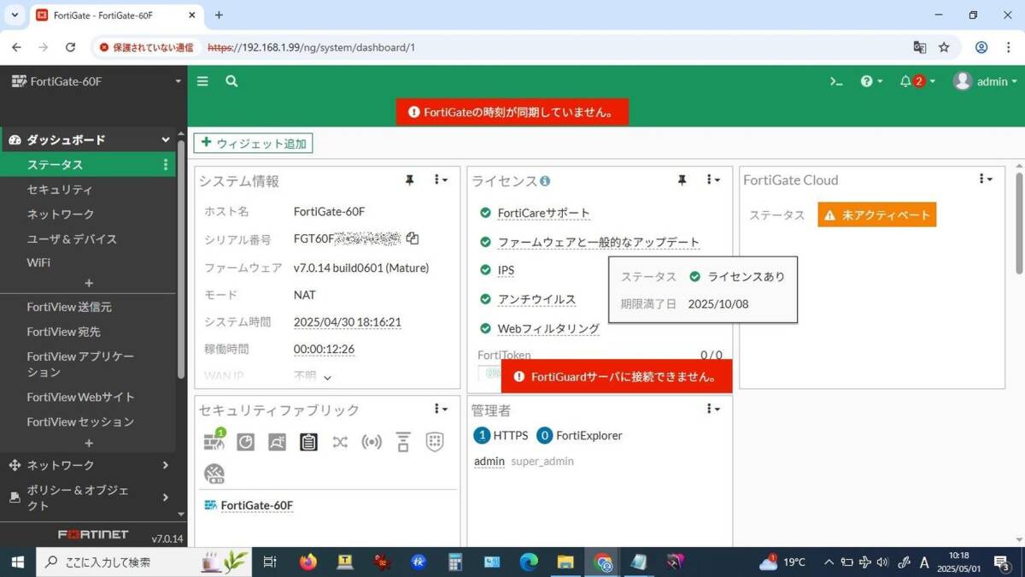Click the アンチウイルス license link

point(536,300)
